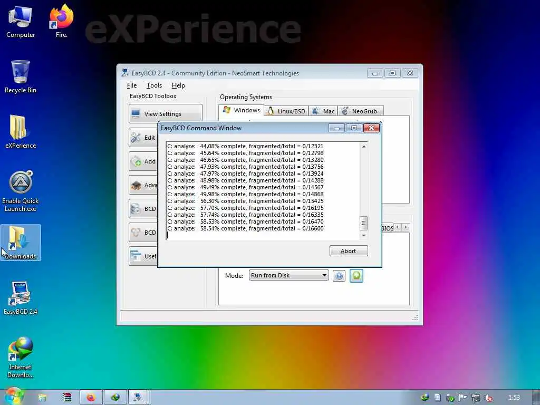Click the command window scrollbar thumb
Screen dimensions: 540x405
[364, 223]
